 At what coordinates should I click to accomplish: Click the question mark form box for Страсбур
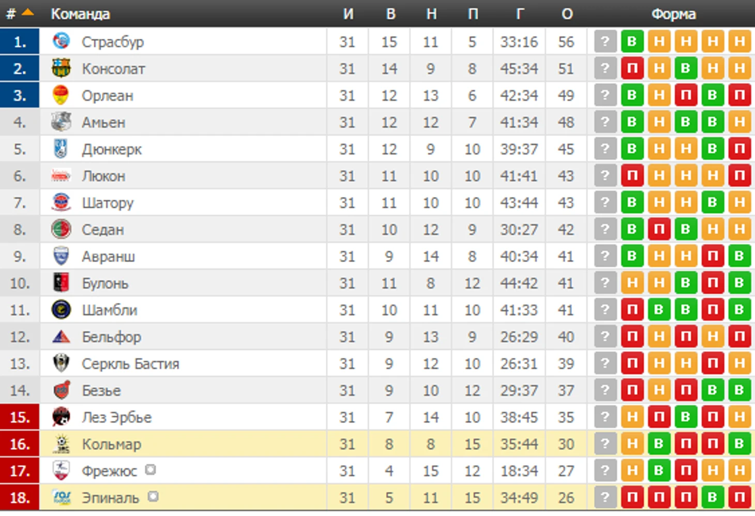(x=605, y=41)
